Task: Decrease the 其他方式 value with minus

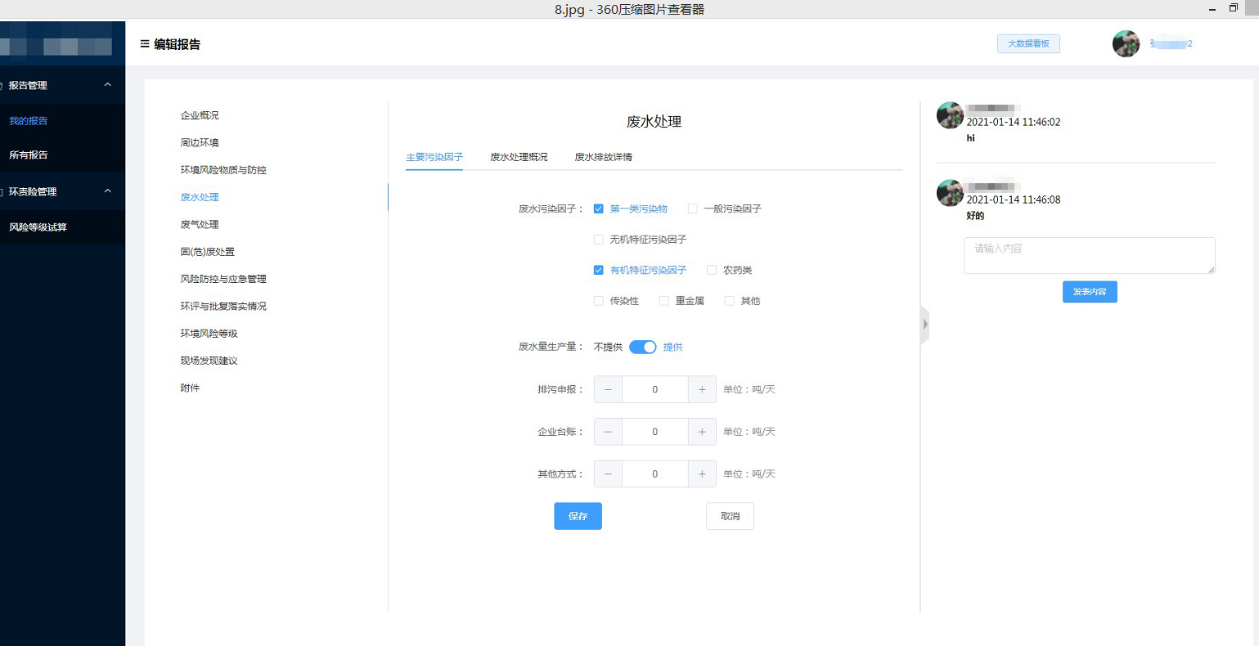Action: tap(608, 474)
